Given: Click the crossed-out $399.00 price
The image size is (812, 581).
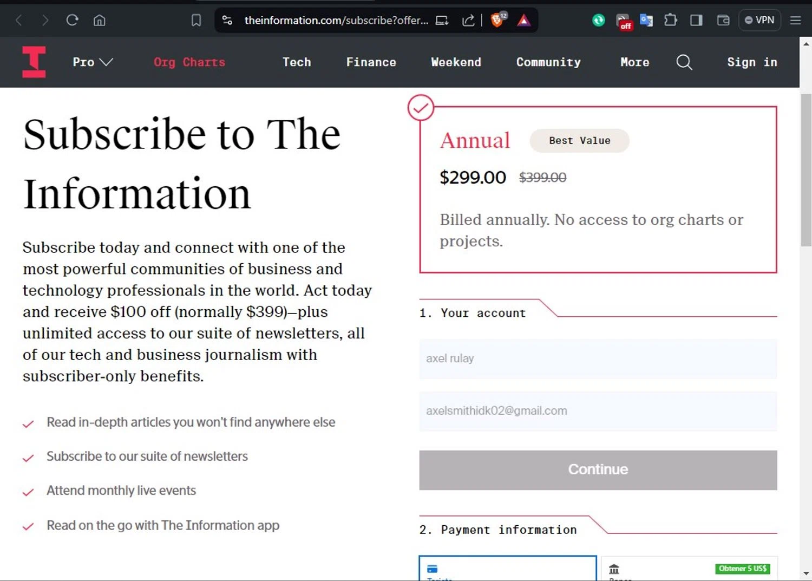Looking at the screenshot, I should coord(542,178).
